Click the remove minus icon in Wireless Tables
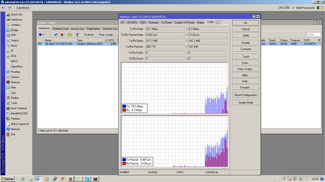 48,35
